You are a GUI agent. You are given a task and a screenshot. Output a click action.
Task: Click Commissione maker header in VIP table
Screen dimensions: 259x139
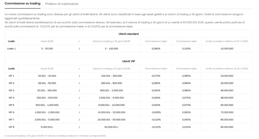tap(156, 69)
